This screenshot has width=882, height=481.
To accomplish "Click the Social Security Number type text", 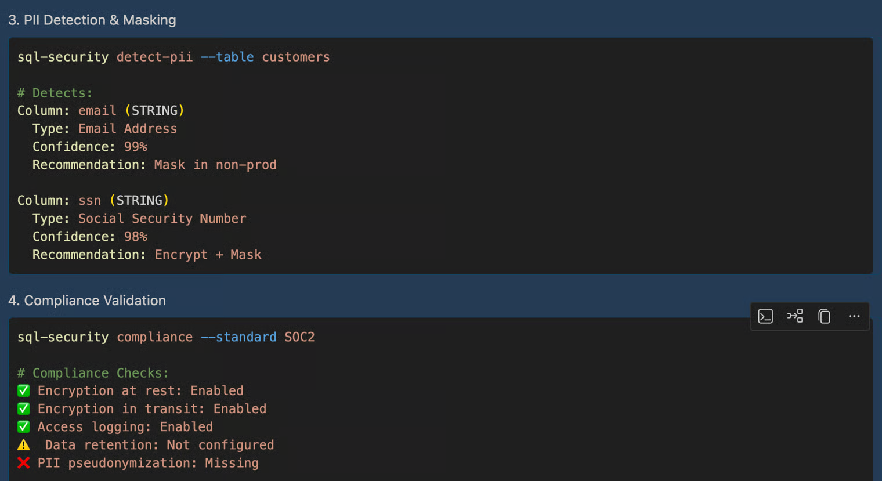I will pyautogui.click(x=162, y=219).
